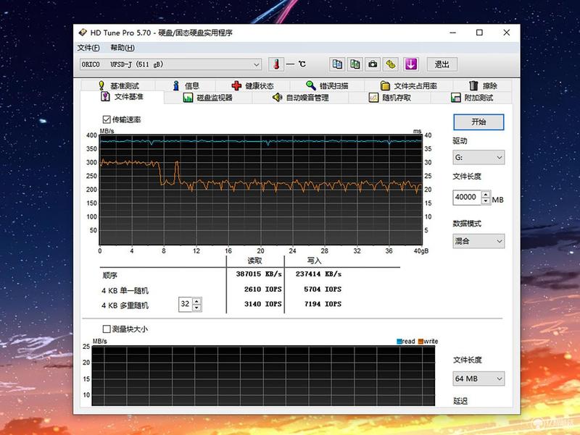Screen dimensions: 580x435
Task: Switch to the 健康状态 health tab
Action: pyautogui.click(x=252, y=85)
